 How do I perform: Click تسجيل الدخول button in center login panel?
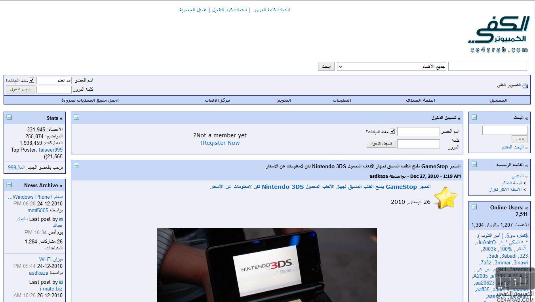pos(381,144)
